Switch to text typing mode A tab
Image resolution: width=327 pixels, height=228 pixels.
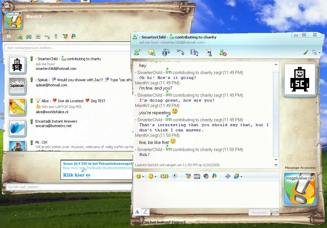[137, 212]
